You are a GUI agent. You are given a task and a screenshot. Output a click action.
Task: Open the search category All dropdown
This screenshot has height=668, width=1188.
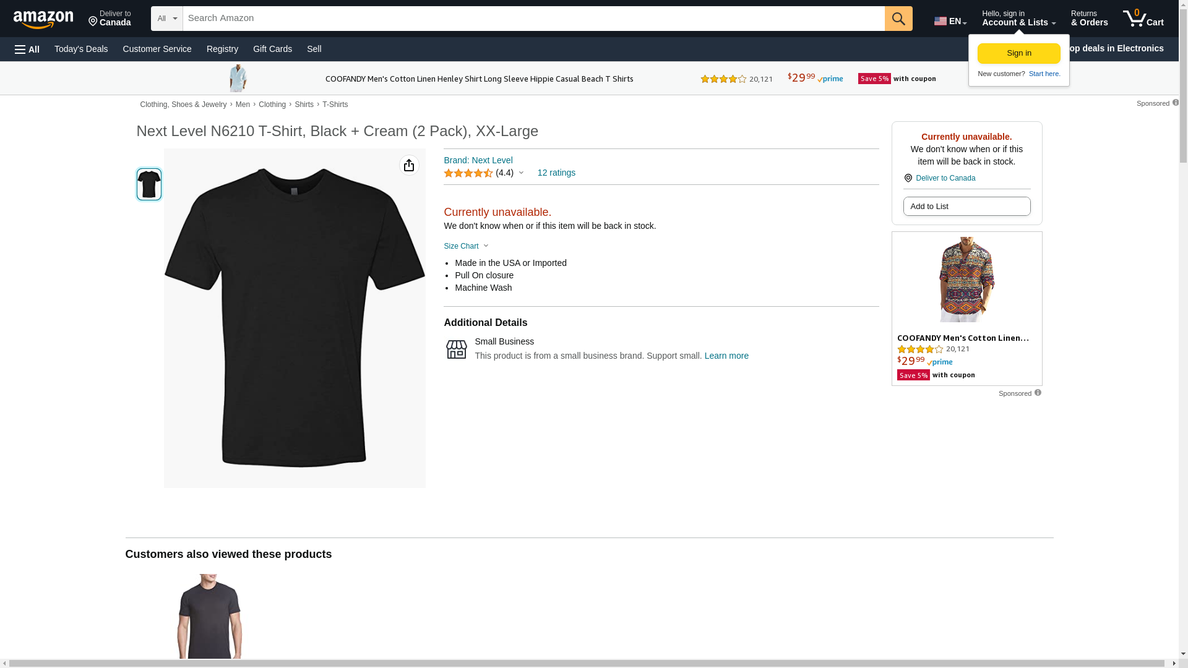[166, 19]
